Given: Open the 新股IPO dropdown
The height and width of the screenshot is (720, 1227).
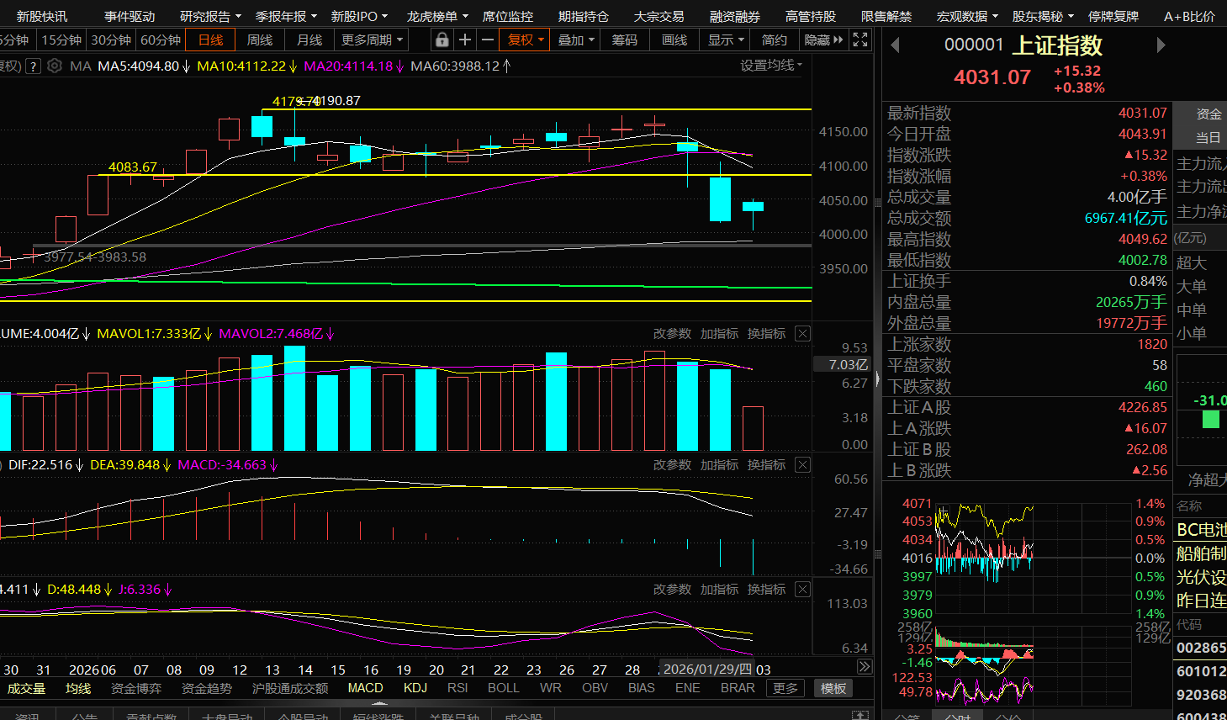Looking at the screenshot, I should (x=359, y=16).
